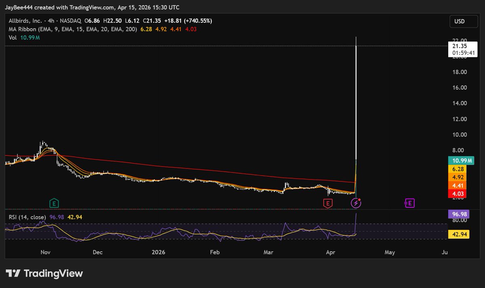Click the May label on time axis
This screenshot has height=288, width=485.
[x=390, y=253]
